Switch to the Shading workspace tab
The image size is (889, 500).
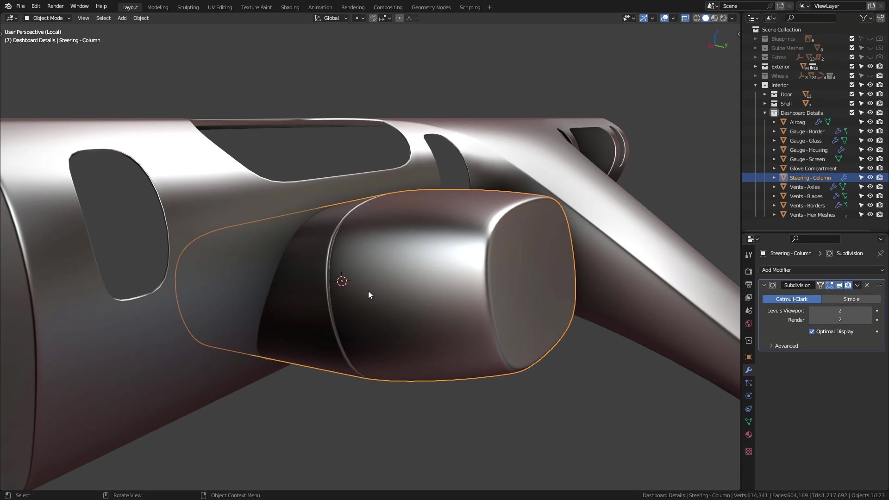(x=290, y=7)
